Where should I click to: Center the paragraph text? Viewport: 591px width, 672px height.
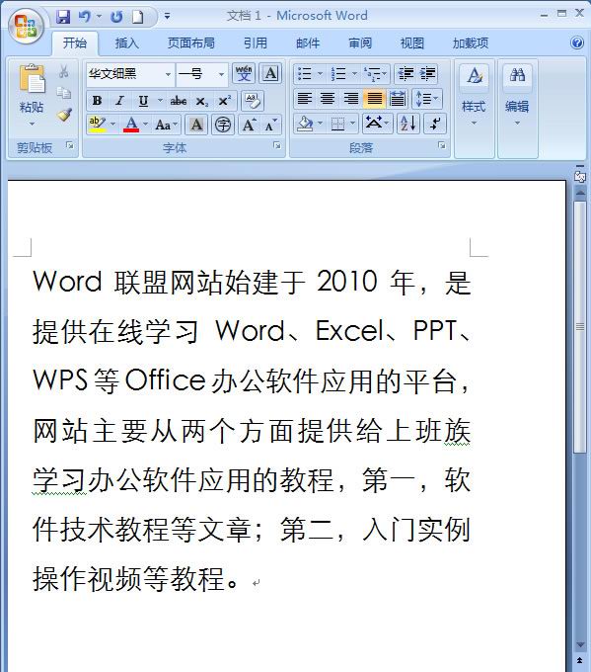328,99
